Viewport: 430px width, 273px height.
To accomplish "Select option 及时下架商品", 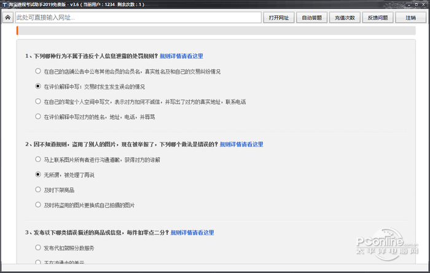I will click(38, 189).
